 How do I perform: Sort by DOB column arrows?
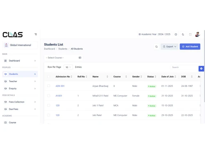pos(192,77)
